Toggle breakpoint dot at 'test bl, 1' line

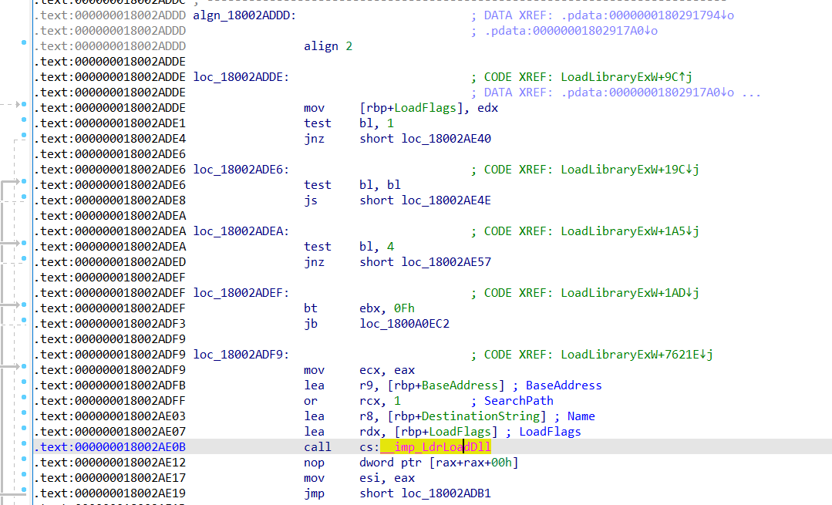(24, 120)
